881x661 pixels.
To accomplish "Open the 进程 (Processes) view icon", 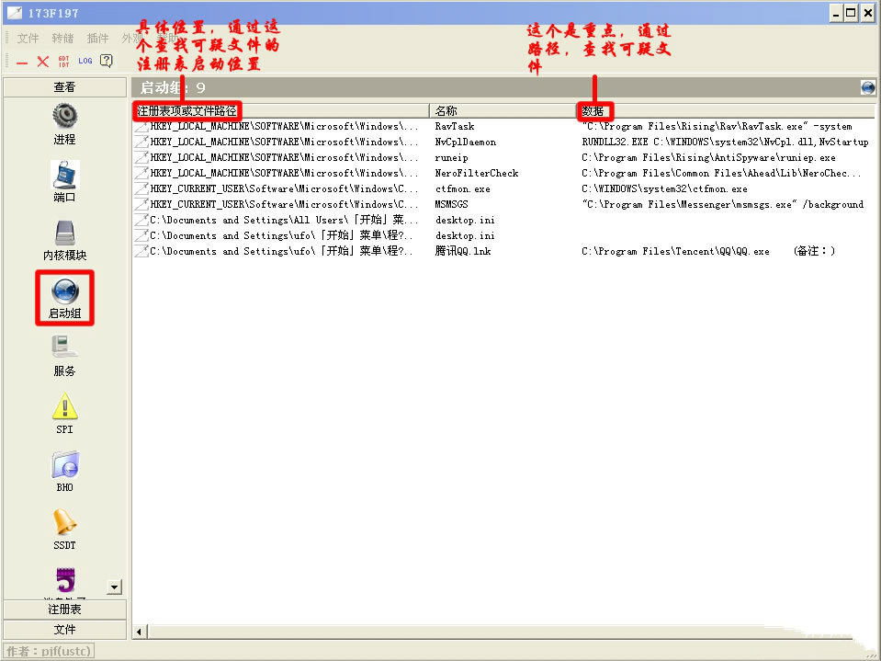I will pos(64,117).
